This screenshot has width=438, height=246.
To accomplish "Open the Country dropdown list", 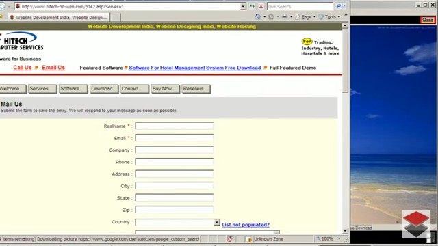I will tap(217, 222).
